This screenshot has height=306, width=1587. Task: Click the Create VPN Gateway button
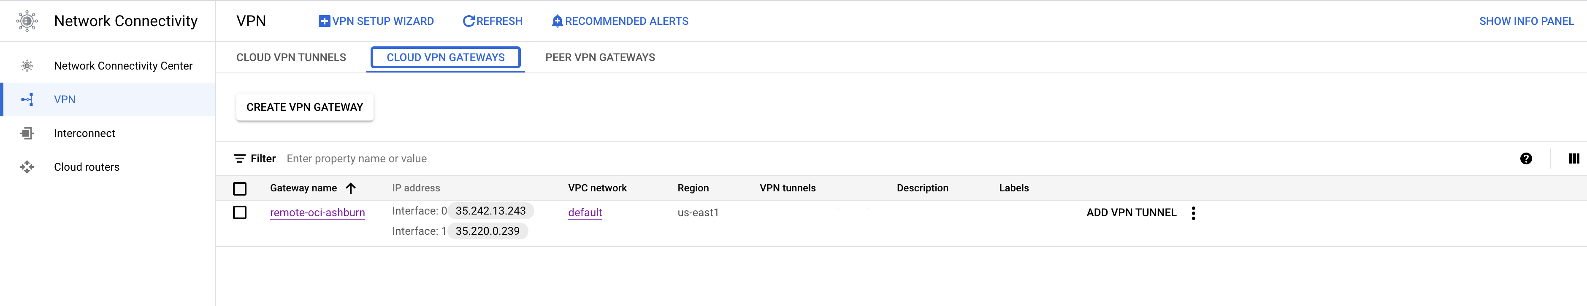tap(304, 107)
